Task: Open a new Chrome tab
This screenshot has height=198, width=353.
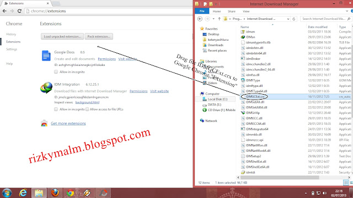Action: 56,3
